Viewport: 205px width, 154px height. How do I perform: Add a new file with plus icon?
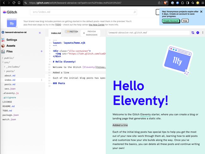coord(42,51)
